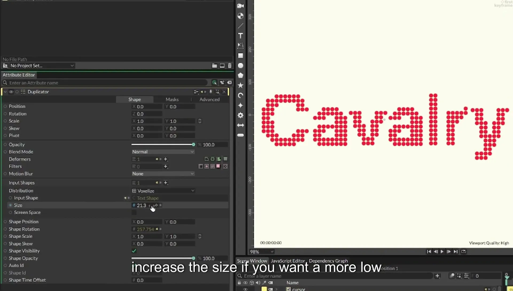Adjust the Shape Opacity slider handle
Image resolution: width=513 pixels, height=291 pixels.
click(x=193, y=258)
